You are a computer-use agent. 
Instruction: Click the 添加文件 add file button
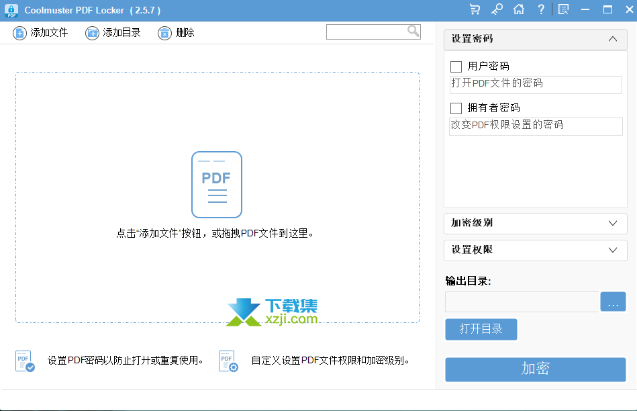(x=40, y=32)
